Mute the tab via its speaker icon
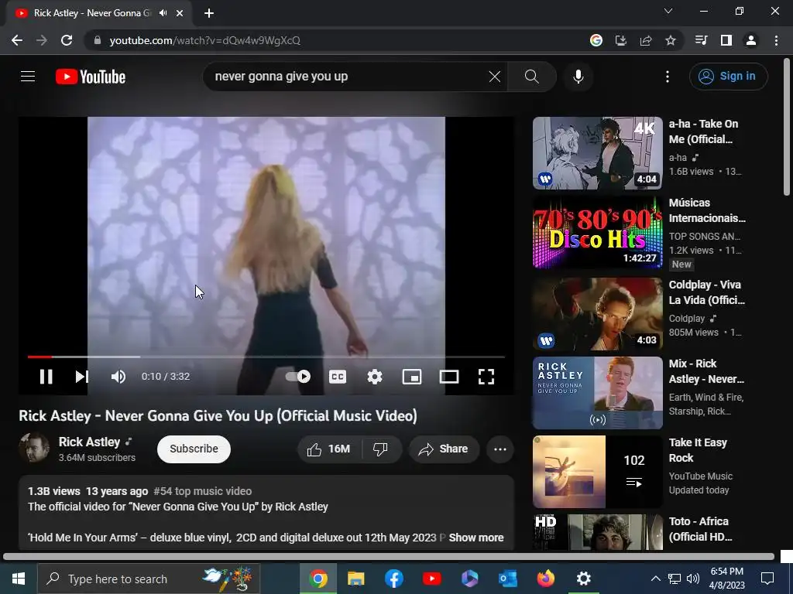 point(163,13)
